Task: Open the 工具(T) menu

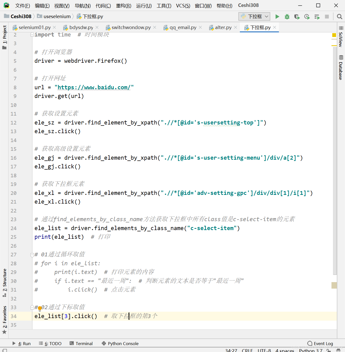Action: [x=164, y=6]
